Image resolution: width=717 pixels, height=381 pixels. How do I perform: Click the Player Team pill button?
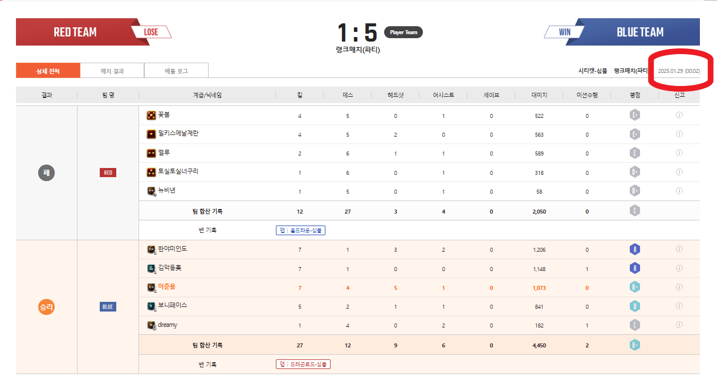click(x=404, y=32)
